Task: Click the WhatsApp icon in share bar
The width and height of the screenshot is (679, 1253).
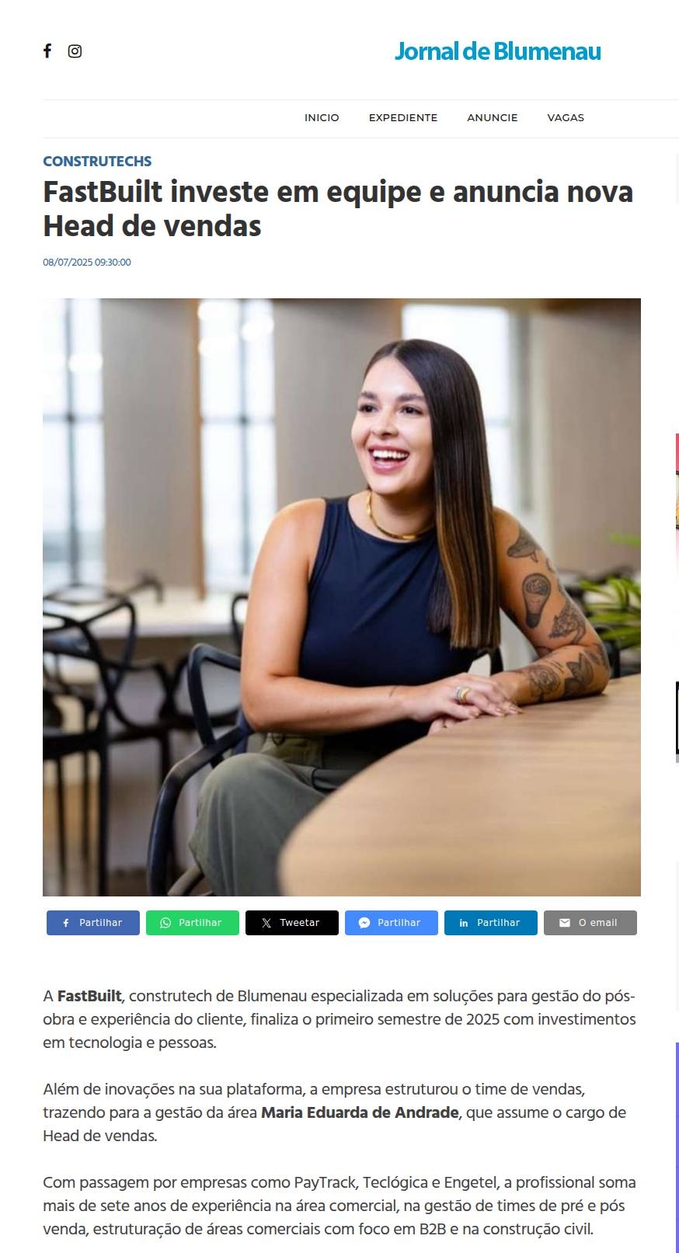Action: tap(165, 923)
